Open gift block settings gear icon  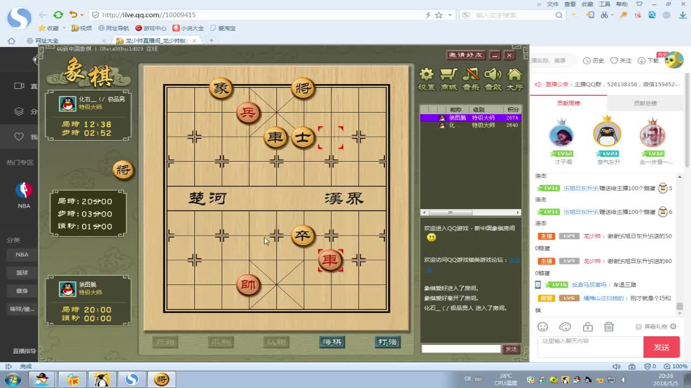[673, 327]
